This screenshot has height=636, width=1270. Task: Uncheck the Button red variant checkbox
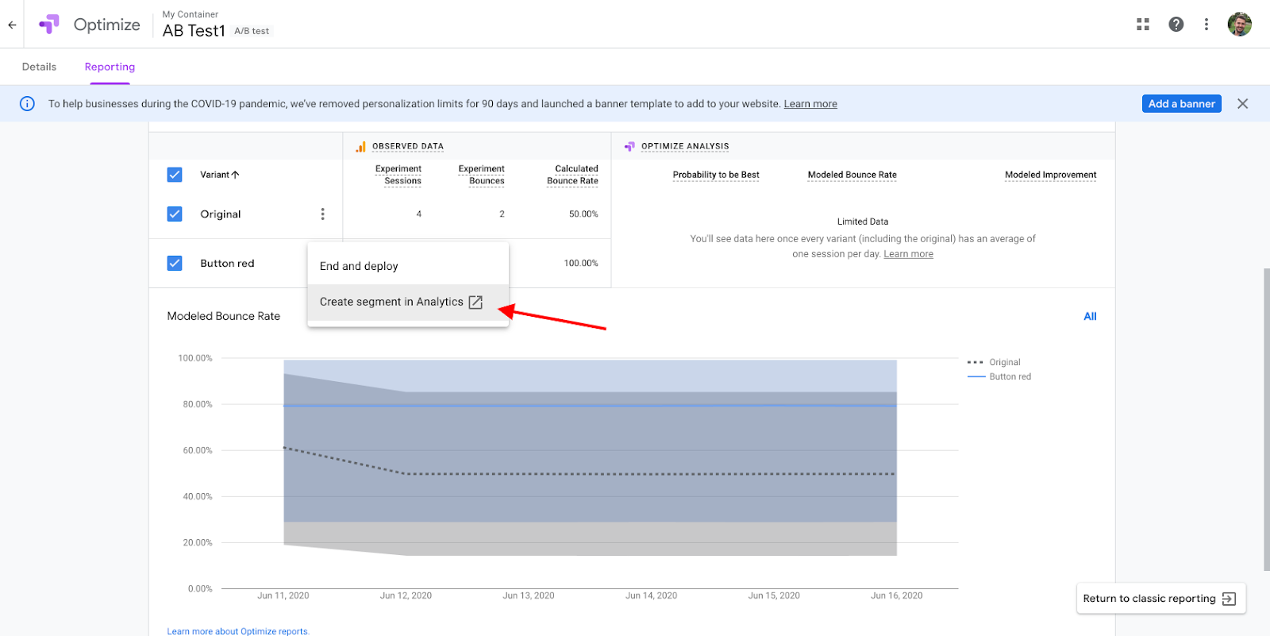175,264
